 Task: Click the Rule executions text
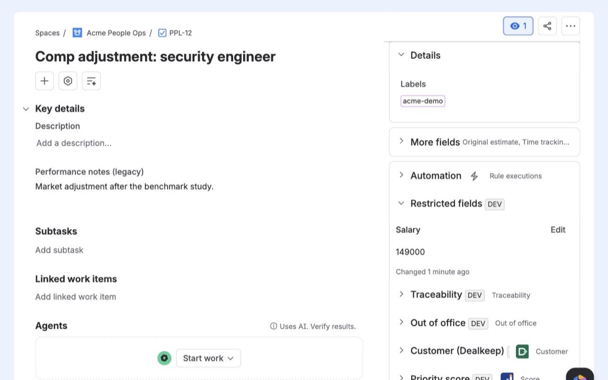516,176
